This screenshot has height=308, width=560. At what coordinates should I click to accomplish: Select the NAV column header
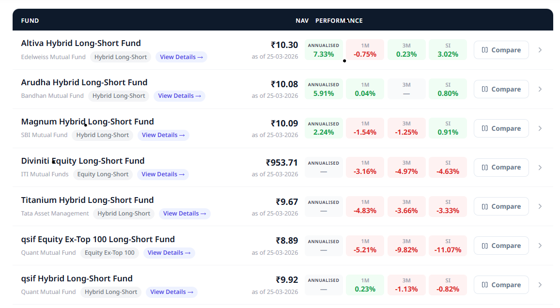coord(302,21)
